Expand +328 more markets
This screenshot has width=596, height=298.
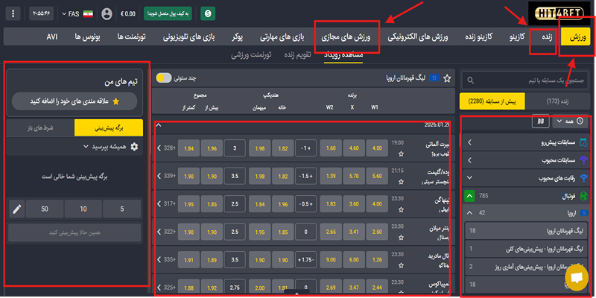click(166, 148)
